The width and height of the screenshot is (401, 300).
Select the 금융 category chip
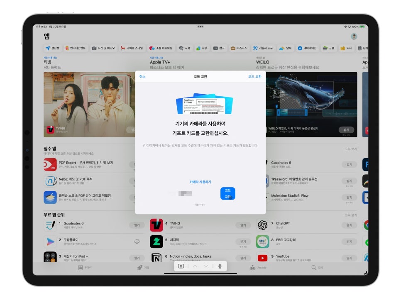pos(329,48)
